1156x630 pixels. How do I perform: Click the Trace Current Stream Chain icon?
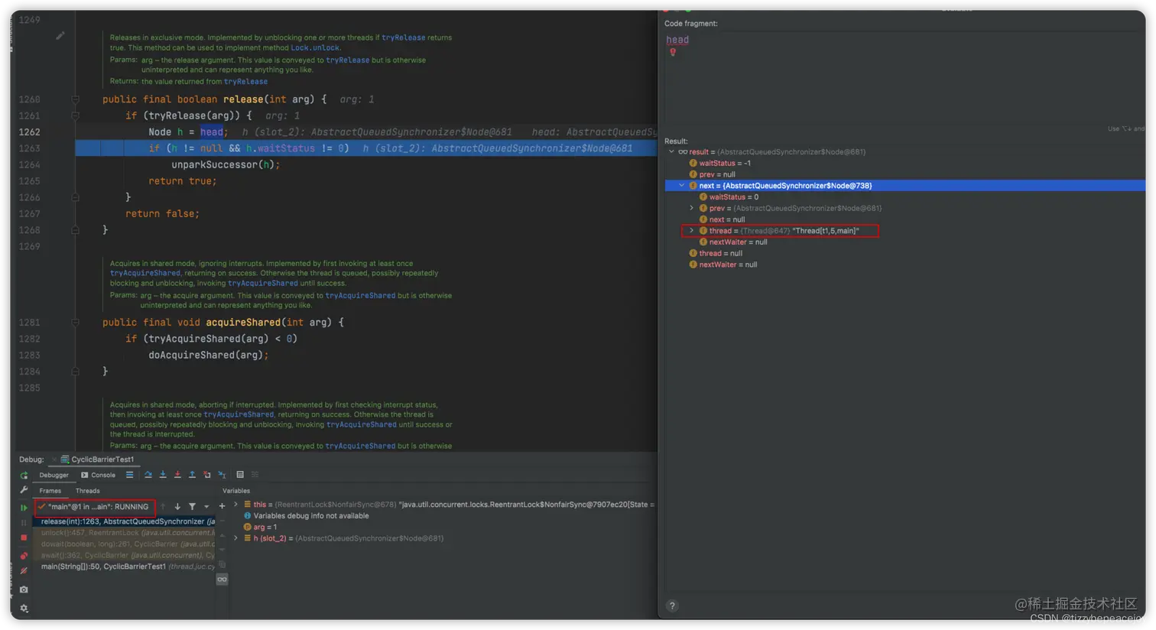click(x=255, y=475)
